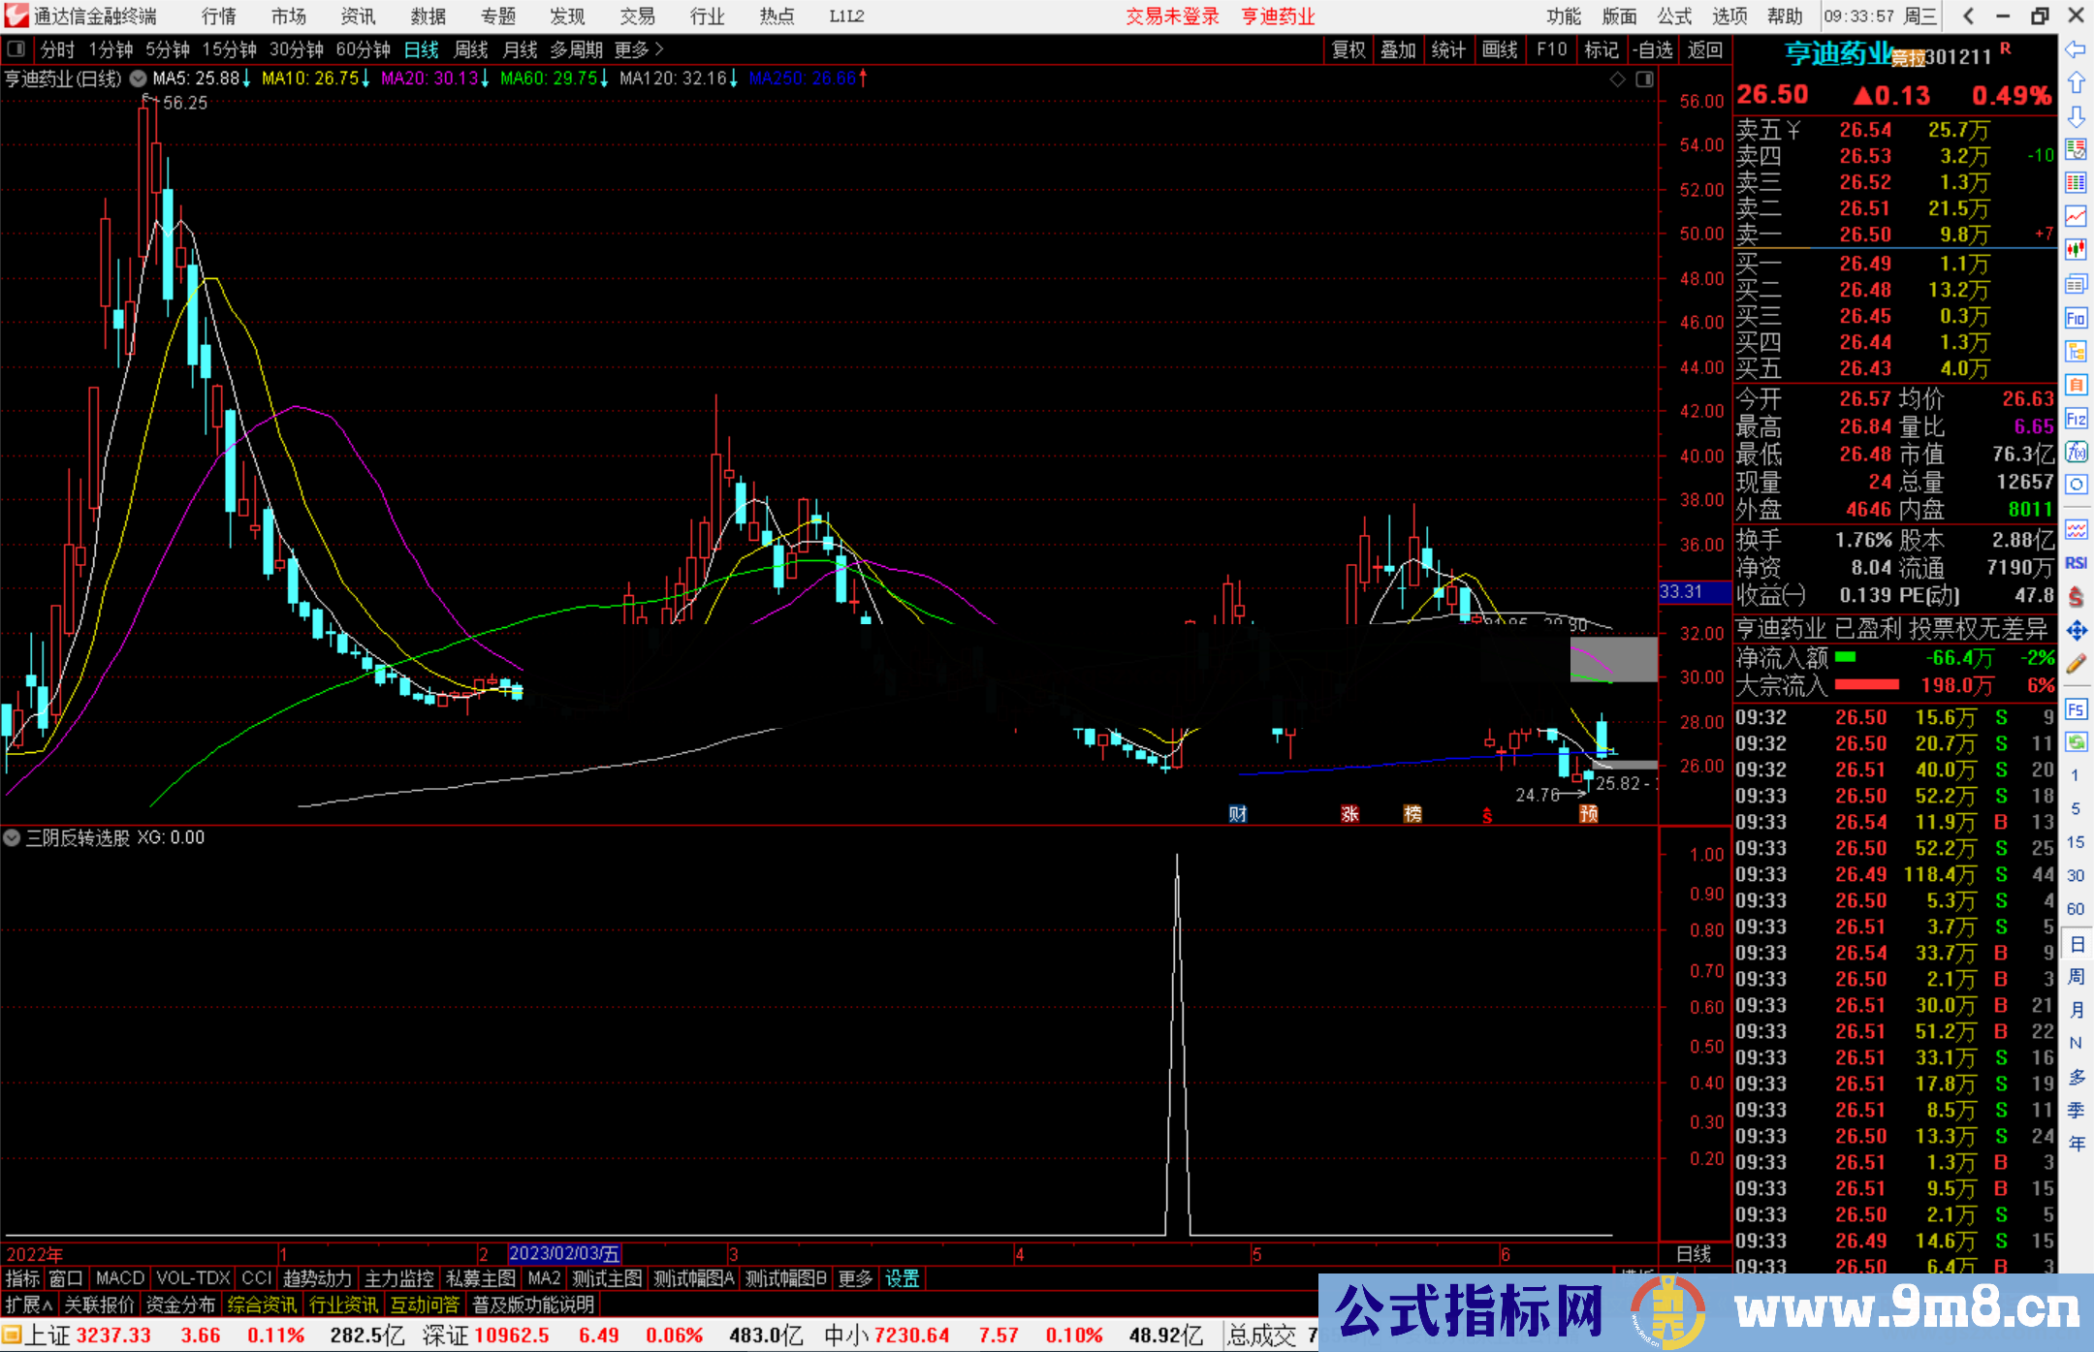The height and width of the screenshot is (1352, 2094).
Task: Switch to the 周线 period tab
Action: point(471,49)
